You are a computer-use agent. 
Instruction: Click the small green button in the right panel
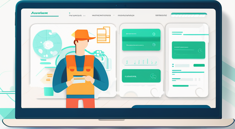(x=199, y=65)
